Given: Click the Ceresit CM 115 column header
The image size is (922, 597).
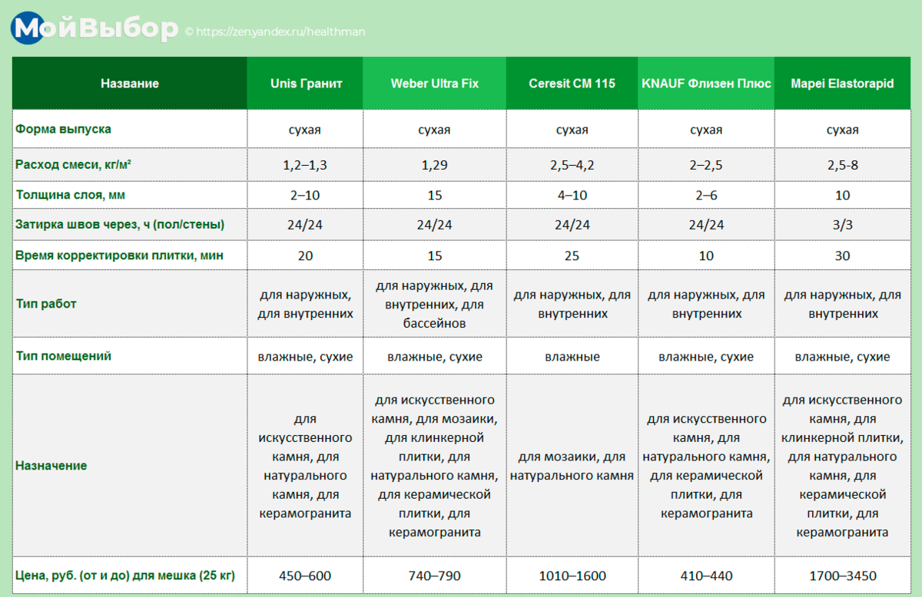Looking at the screenshot, I should pos(572,84).
